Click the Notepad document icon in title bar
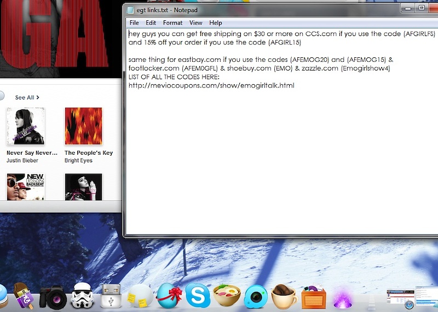The height and width of the screenshot is (312, 438). (130, 10)
